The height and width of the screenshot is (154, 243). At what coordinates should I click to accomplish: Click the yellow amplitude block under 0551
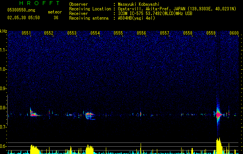tap(34, 149)
